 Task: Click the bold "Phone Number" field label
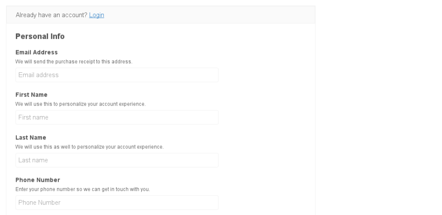pos(38,180)
